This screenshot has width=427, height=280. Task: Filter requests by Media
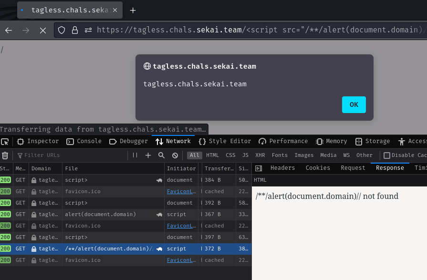click(x=328, y=155)
